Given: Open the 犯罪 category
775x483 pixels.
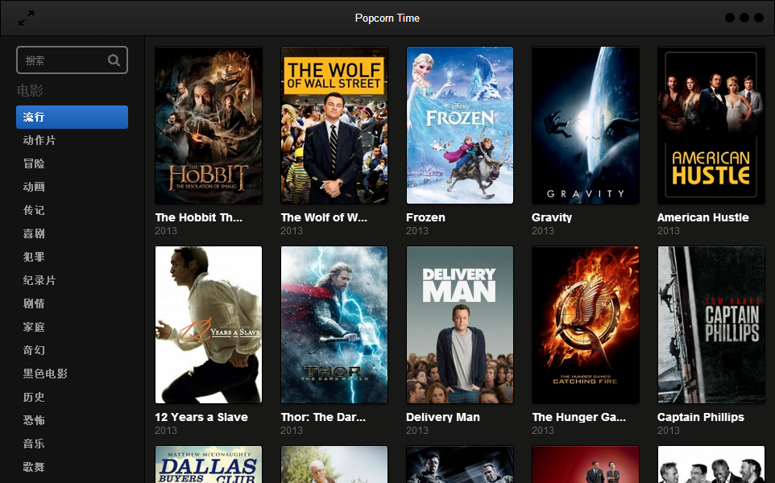Looking at the screenshot, I should (34, 257).
